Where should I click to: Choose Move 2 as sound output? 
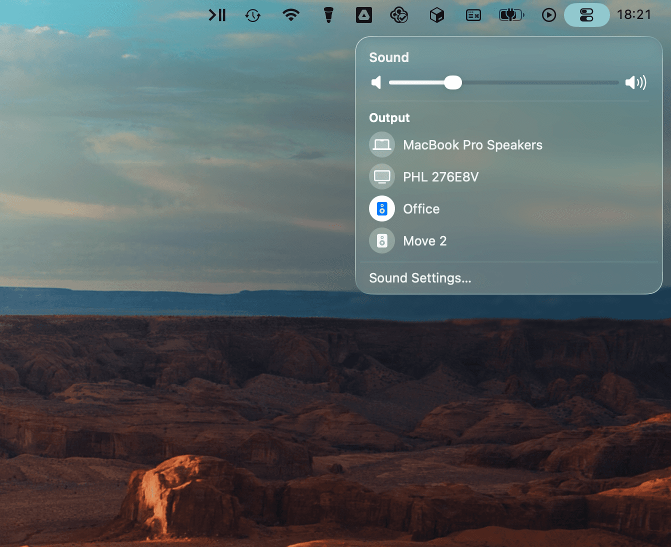pos(424,241)
